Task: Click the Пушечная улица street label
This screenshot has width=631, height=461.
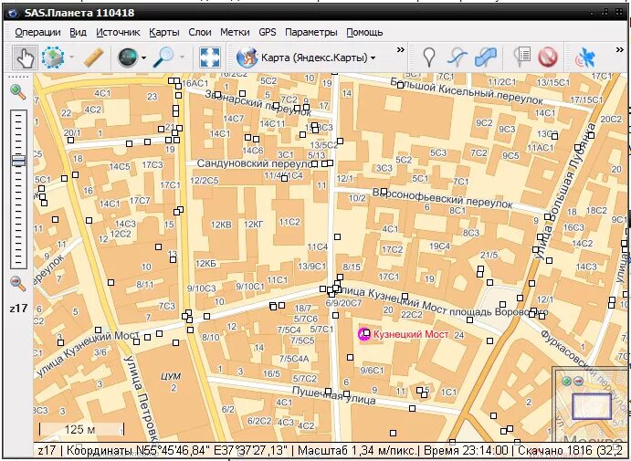Action: pos(334,395)
